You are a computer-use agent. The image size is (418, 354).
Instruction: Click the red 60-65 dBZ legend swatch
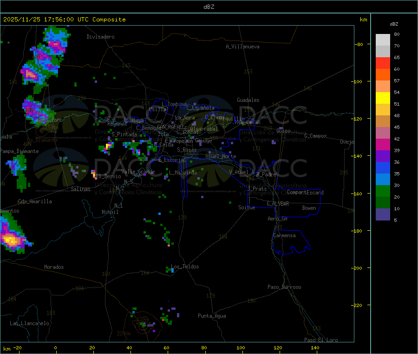(383, 63)
